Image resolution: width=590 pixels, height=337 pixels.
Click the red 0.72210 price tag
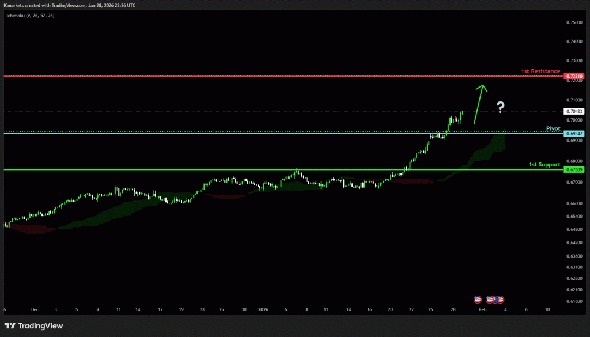point(574,76)
